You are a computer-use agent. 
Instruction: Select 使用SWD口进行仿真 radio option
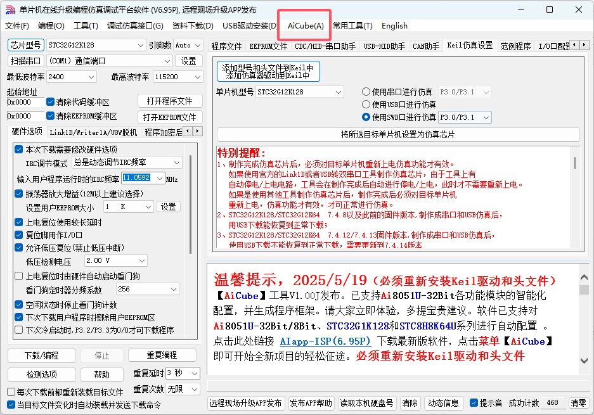point(366,117)
